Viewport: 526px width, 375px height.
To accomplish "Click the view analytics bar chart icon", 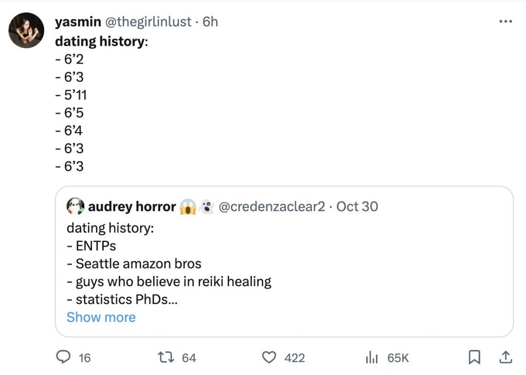I will pos(371,358).
